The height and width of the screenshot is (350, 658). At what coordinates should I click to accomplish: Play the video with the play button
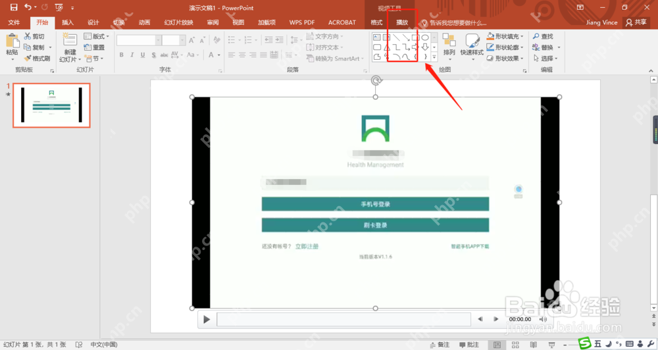207,319
